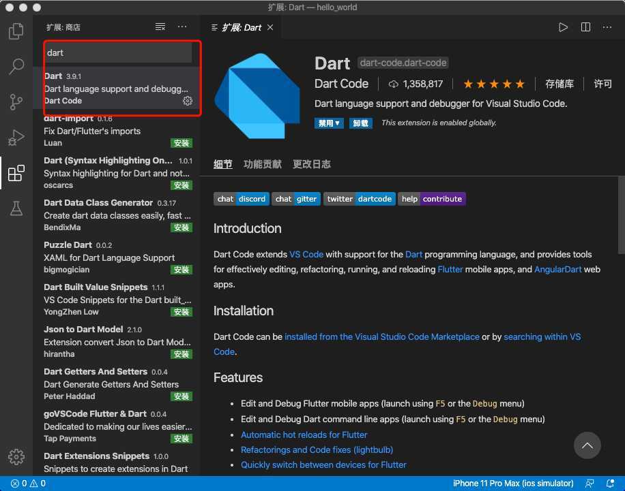This screenshot has height=491, width=625.
Task: Click the five-star rating
Action: click(x=494, y=84)
